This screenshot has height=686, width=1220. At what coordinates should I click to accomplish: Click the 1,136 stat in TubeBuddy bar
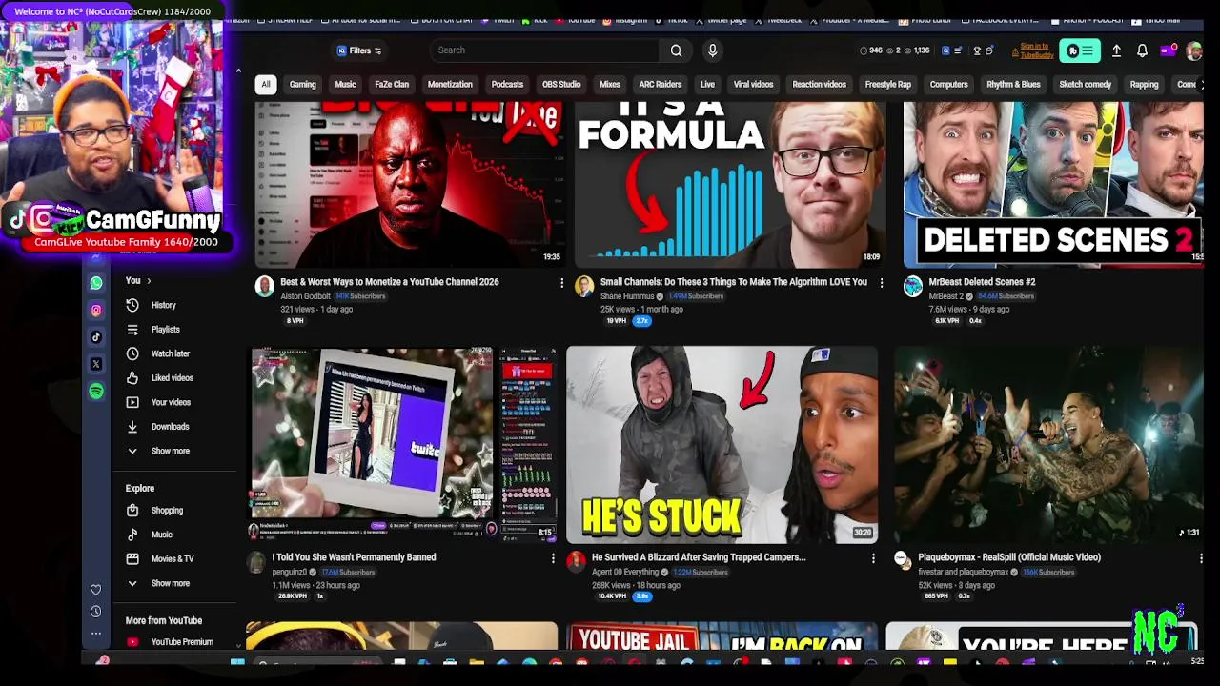tap(917, 50)
